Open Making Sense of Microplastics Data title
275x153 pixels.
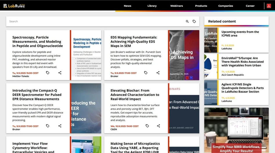[135, 147]
